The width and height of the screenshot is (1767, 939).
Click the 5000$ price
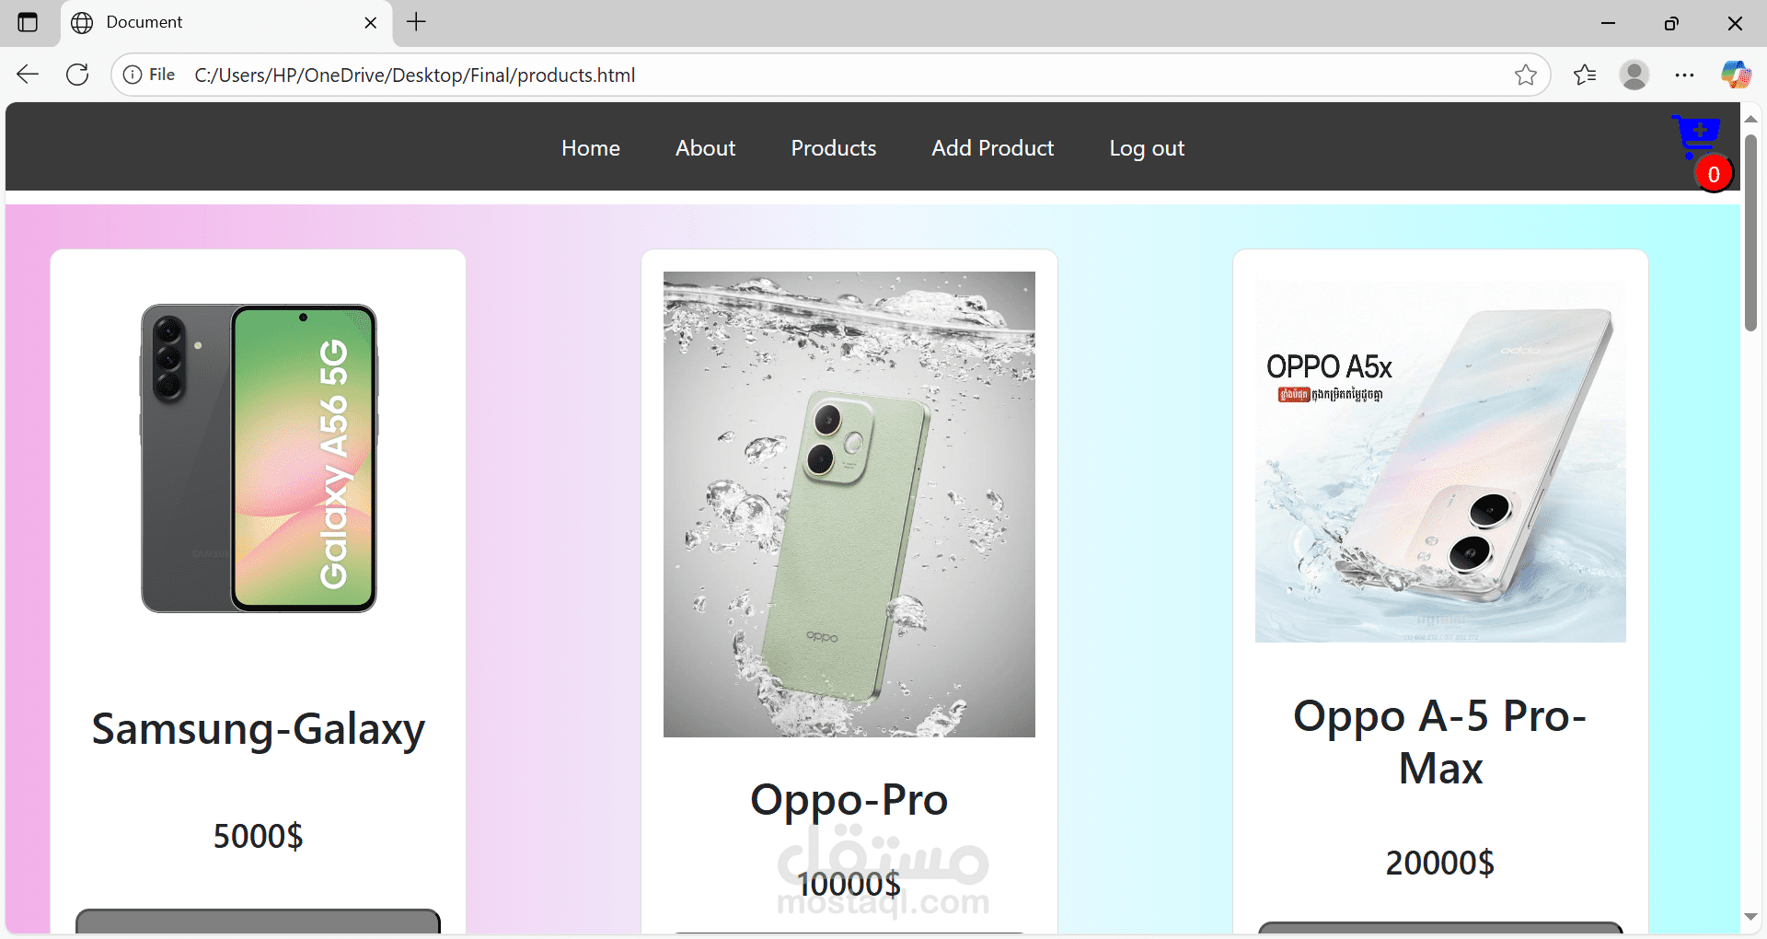259,836
